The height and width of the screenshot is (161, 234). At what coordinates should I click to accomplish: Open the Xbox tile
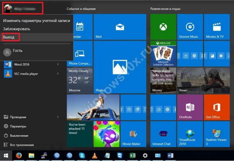tap(163, 27)
